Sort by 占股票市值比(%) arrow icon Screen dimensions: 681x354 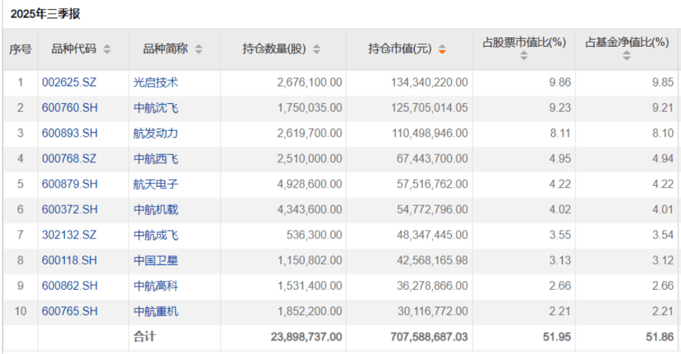524,55
